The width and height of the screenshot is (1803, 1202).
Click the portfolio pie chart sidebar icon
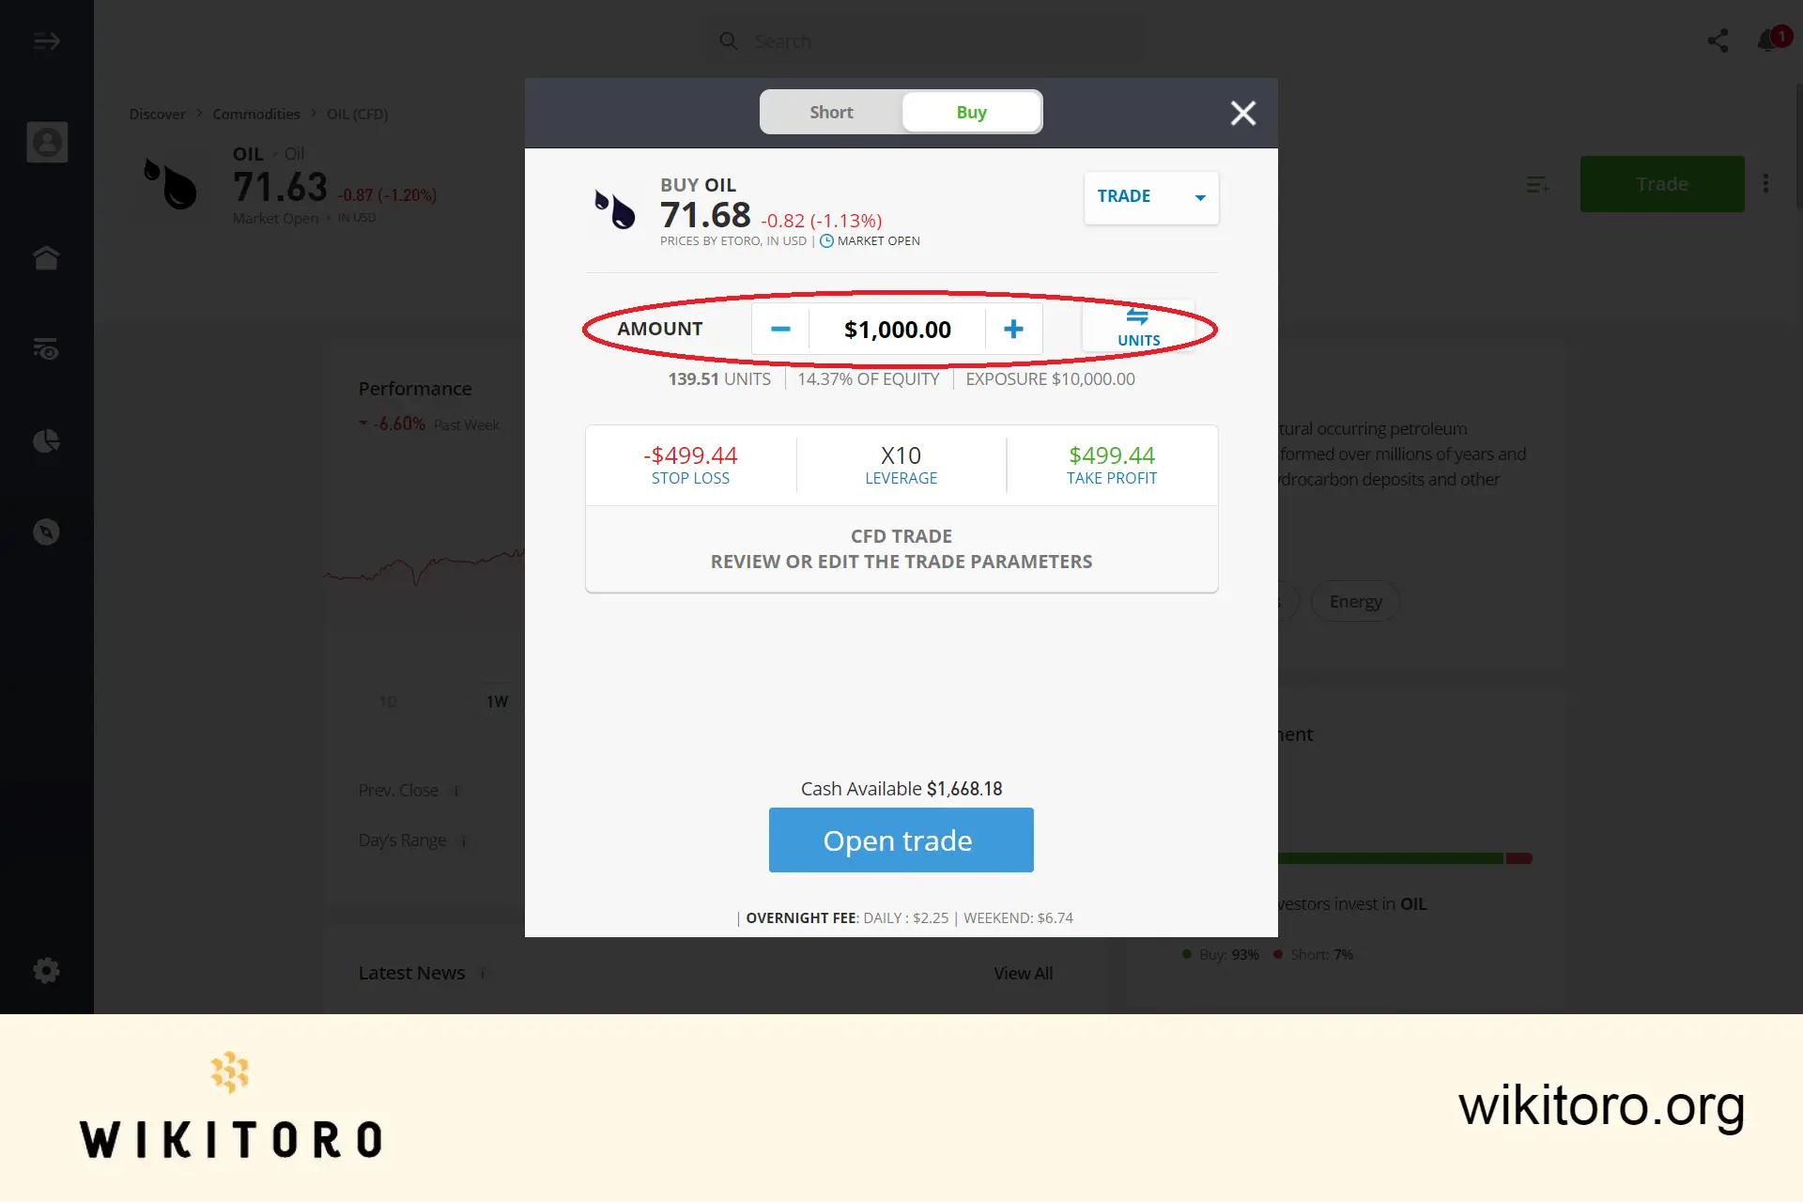pos(47,440)
